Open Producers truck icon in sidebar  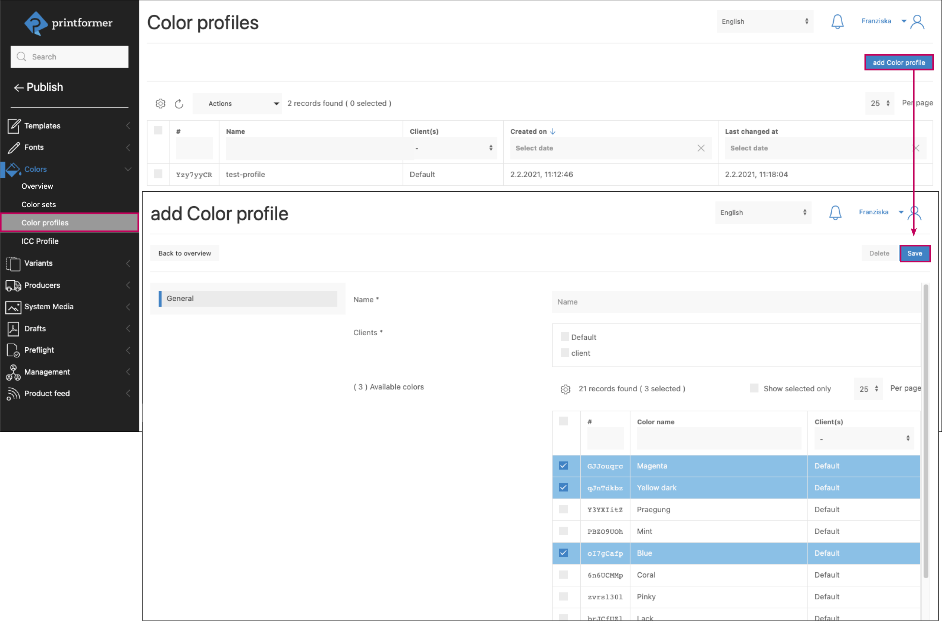pyautogui.click(x=13, y=285)
